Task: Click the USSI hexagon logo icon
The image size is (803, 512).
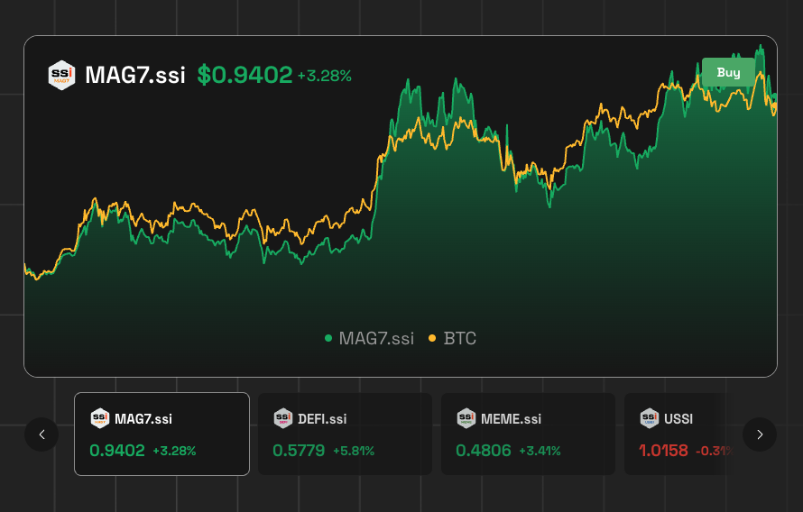Action: click(x=650, y=418)
